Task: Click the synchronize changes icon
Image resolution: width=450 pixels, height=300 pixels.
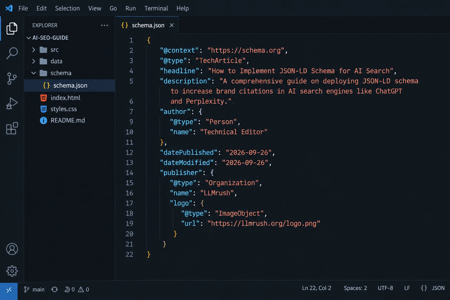Action: click(54, 289)
